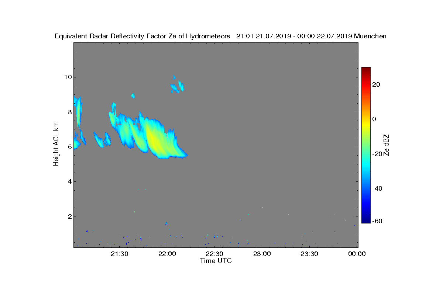
Task: Click the tall cyan echo at the plot's left edge
Action: point(78,112)
